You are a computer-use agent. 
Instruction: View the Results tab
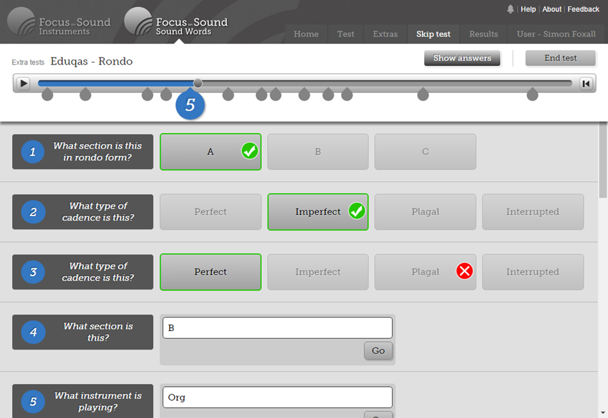click(x=484, y=34)
